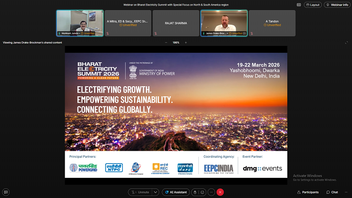Open the more options ellipsis in meeting controls

pos(211,192)
